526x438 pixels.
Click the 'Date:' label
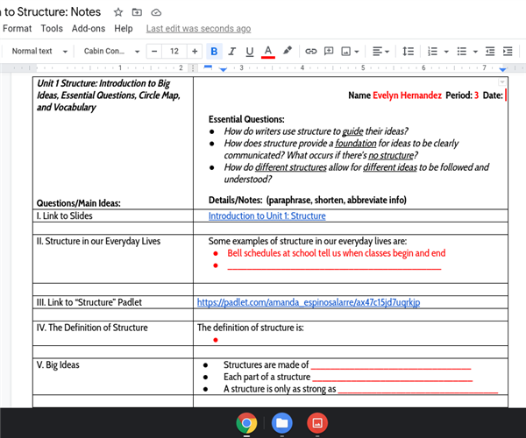coord(493,95)
